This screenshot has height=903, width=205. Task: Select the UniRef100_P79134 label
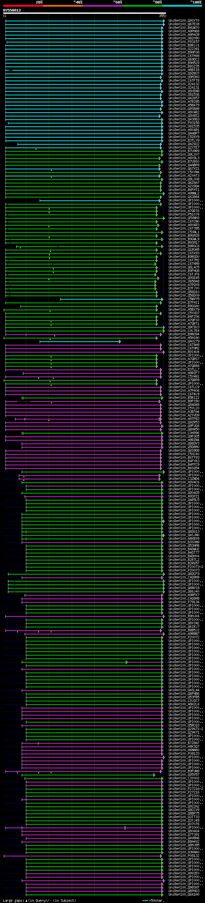click(184, 602)
